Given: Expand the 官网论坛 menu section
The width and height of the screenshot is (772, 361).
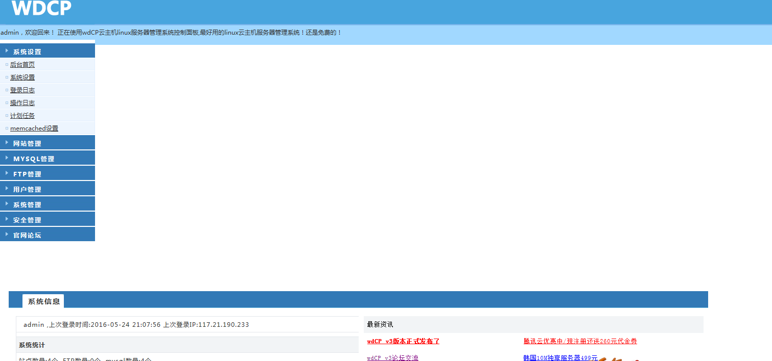Looking at the screenshot, I should 48,235.
